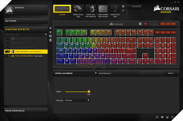Viewport: 183px width, 121px height.
Task: Click the spacebar on keyboard preview
Action: pos(94,61)
